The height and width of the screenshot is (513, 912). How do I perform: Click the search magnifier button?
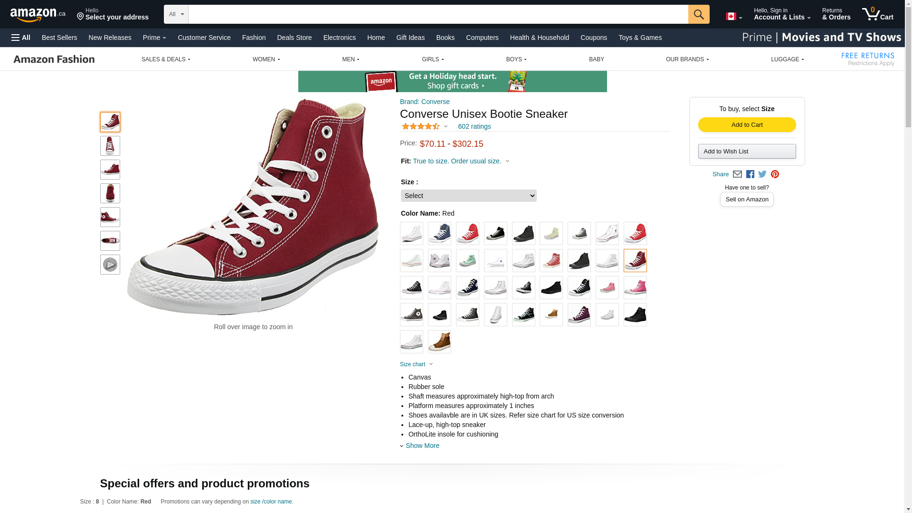(x=698, y=14)
